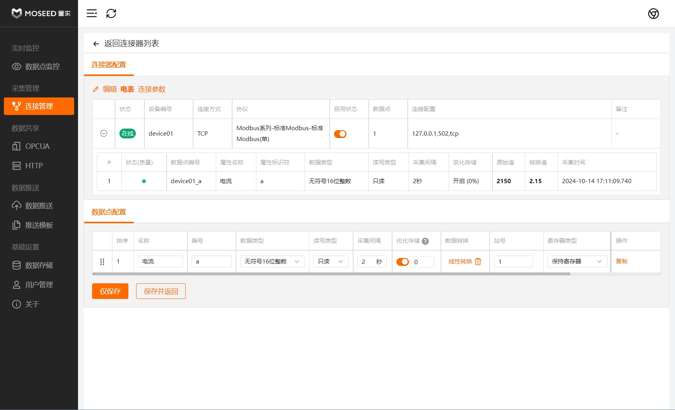Click the 保存并返回 button
675x410 pixels.
coord(161,291)
